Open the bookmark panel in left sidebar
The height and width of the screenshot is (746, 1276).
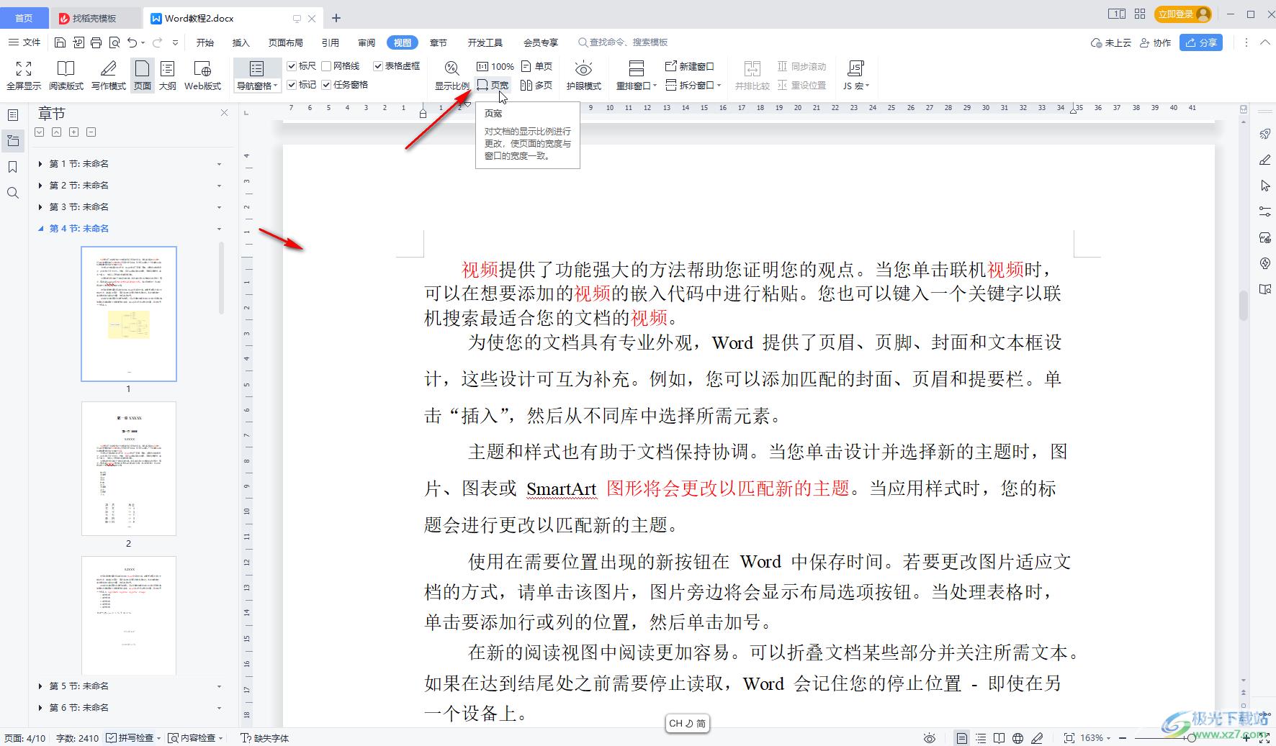pyautogui.click(x=13, y=167)
